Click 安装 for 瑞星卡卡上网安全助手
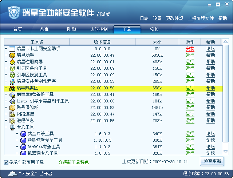233x178 pixels. pyautogui.click(x=190, y=49)
